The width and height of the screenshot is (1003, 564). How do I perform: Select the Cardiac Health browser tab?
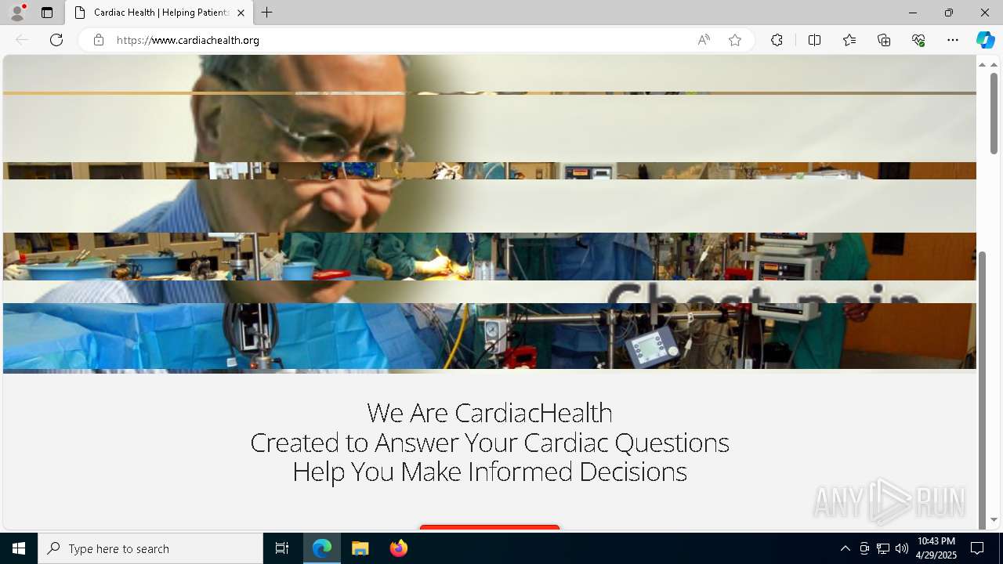tap(160, 13)
